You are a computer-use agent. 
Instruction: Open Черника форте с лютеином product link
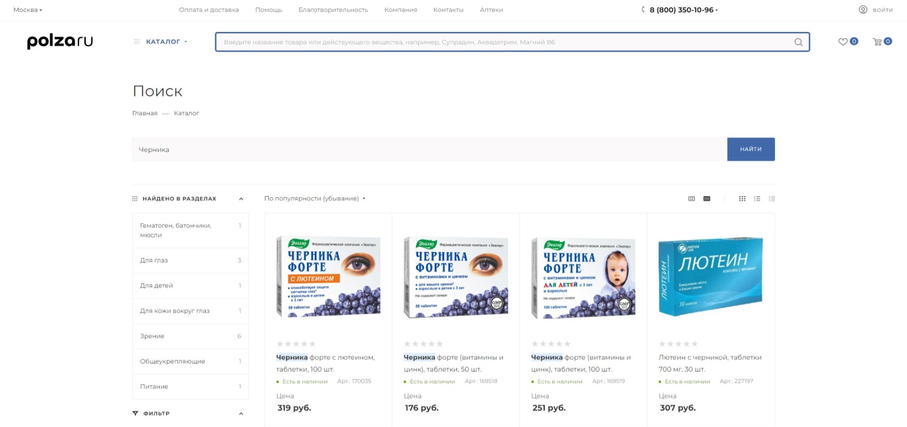(x=326, y=363)
